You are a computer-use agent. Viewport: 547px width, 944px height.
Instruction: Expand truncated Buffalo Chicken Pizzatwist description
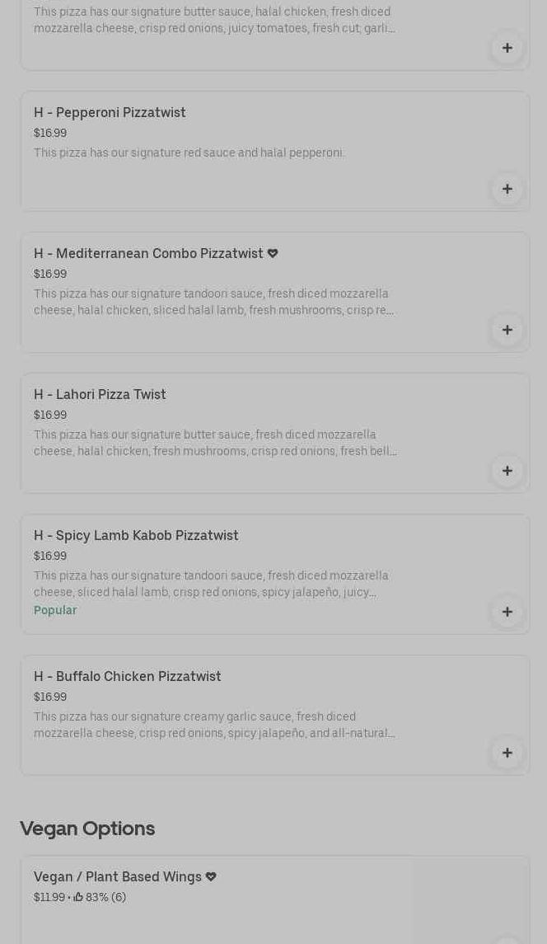(214, 725)
